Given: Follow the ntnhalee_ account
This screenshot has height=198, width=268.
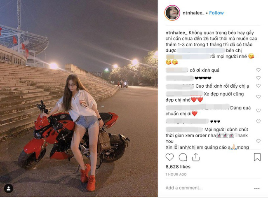Looking at the screenshot, I should click(x=216, y=13).
